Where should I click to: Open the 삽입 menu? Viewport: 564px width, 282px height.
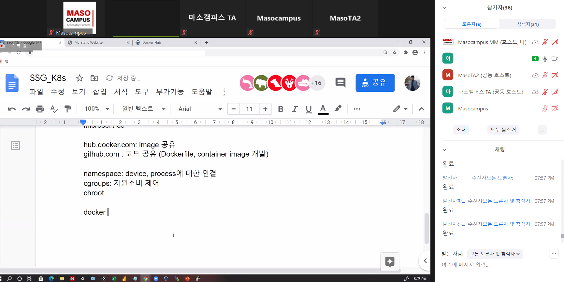(x=99, y=92)
